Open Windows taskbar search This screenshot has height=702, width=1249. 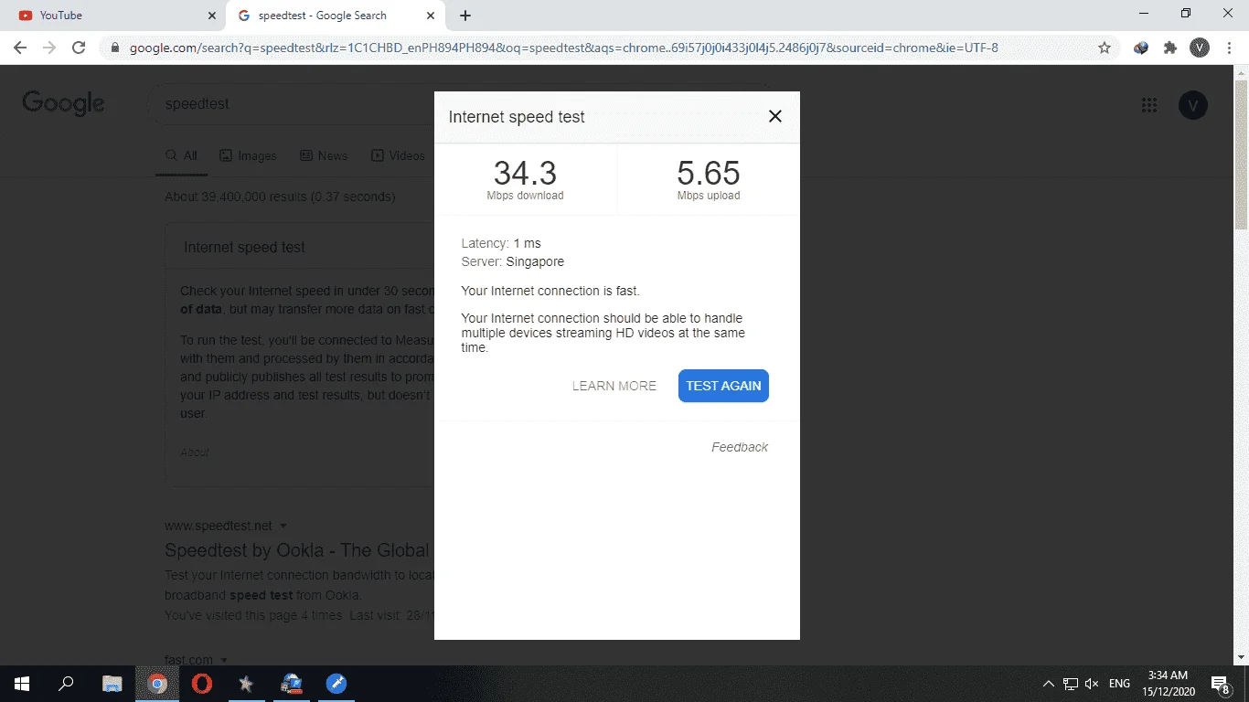(x=66, y=683)
